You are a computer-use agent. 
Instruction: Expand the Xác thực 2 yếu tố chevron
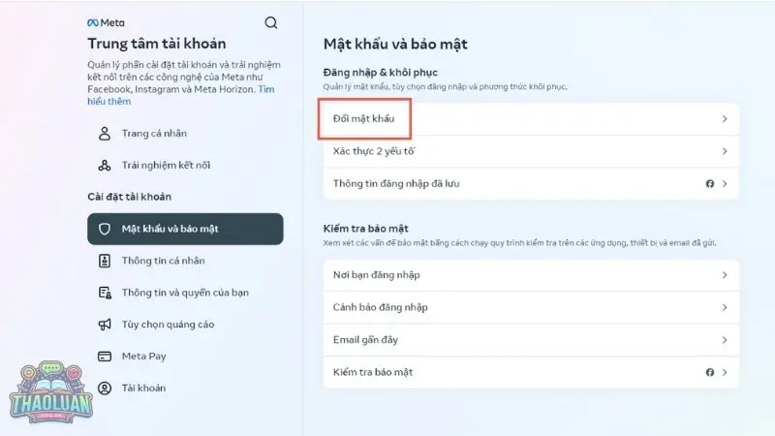pos(725,151)
